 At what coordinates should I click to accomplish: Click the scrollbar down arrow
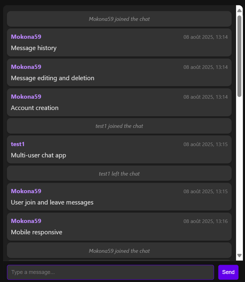point(239,255)
